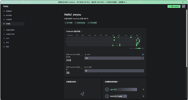This screenshot has height=100, width=188.
Task: Click the More legend label
Action: [142, 48]
